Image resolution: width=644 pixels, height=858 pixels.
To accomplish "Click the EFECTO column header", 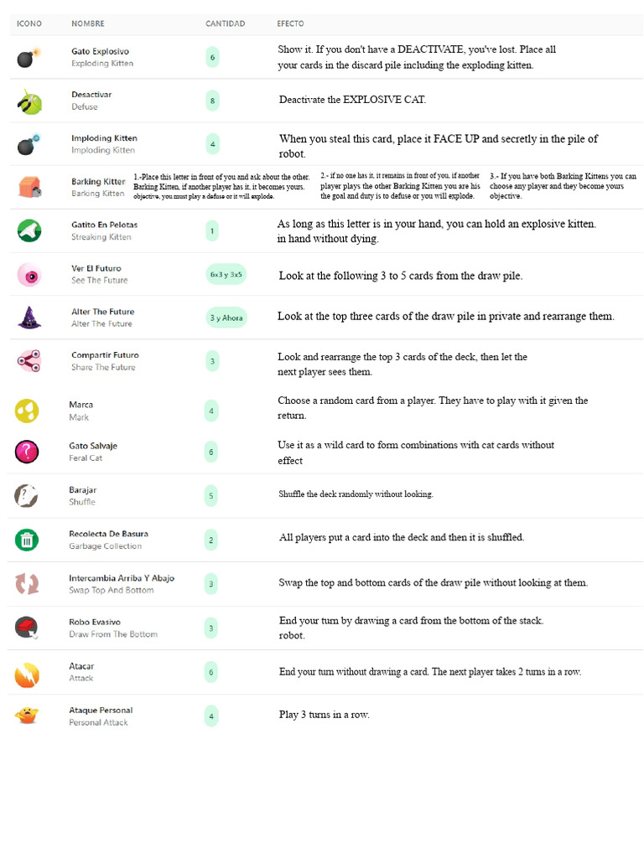I will (x=290, y=23).
